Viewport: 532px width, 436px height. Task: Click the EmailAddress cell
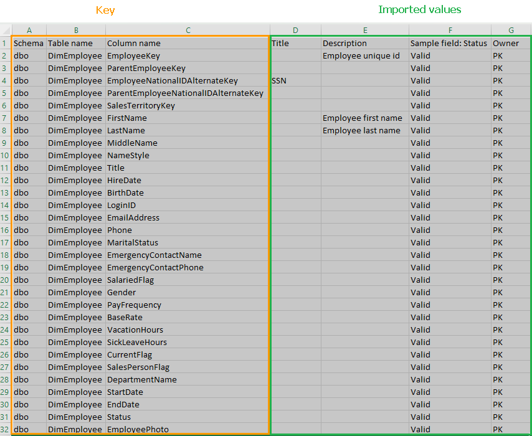point(133,218)
